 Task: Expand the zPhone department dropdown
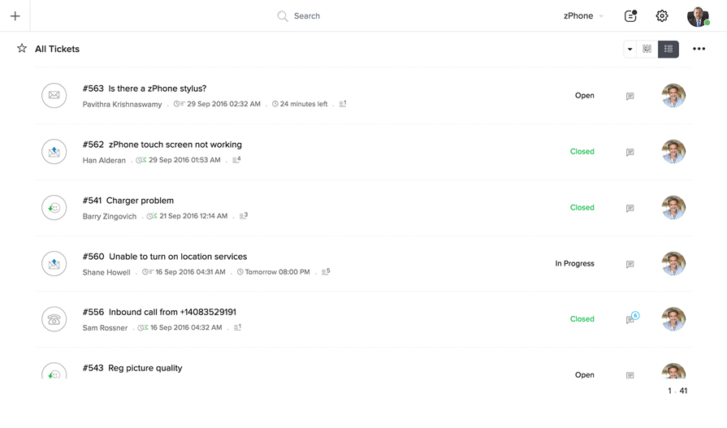583,16
